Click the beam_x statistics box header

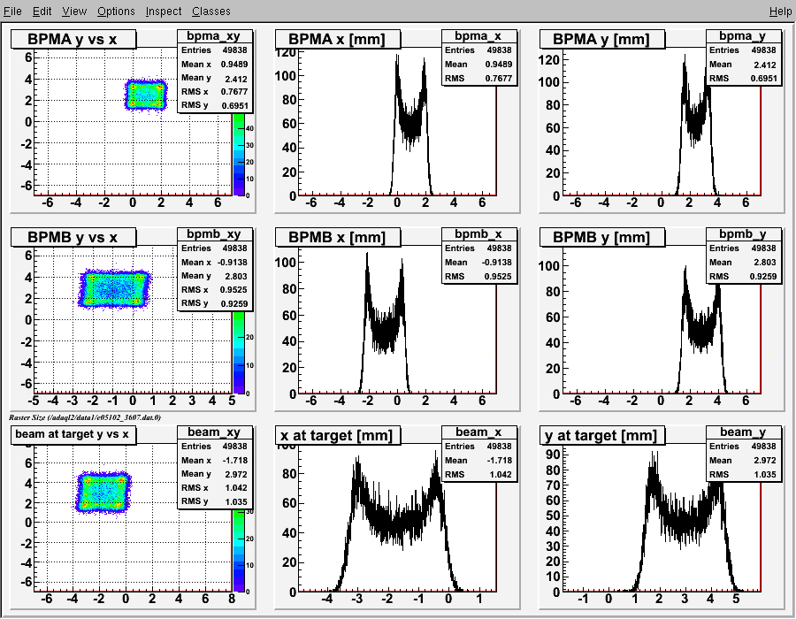(478, 432)
